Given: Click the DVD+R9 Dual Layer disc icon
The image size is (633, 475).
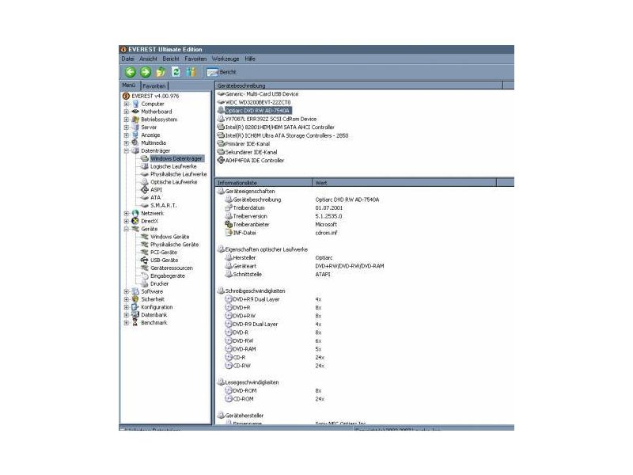Looking at the screenshot, I should point(229,299).
